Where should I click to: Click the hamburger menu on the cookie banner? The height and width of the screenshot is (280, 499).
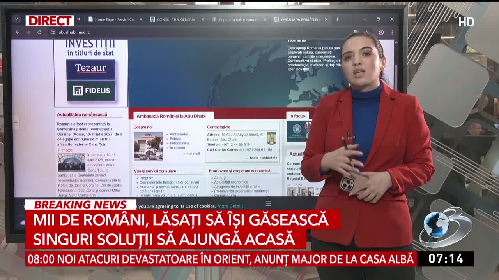coord(268,203)
